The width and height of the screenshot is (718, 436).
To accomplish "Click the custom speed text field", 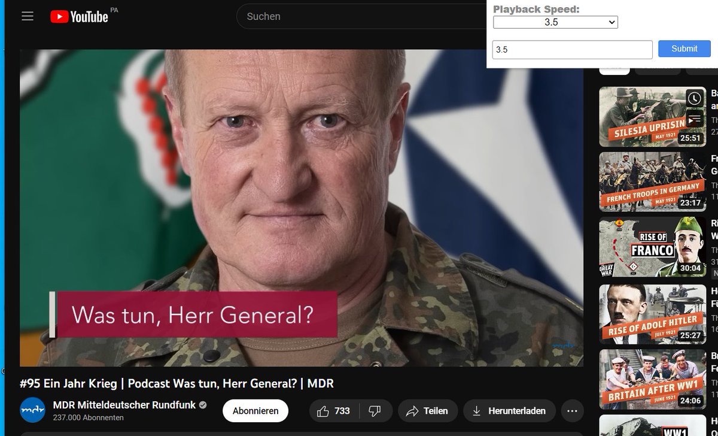I will [573, 50].
